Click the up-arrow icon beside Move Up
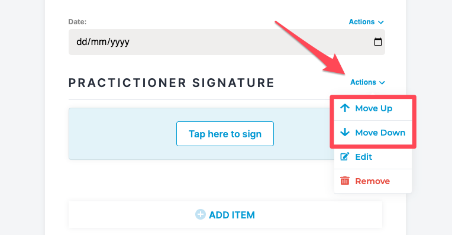The image size is (452, 235). click(x=345, y=108)
